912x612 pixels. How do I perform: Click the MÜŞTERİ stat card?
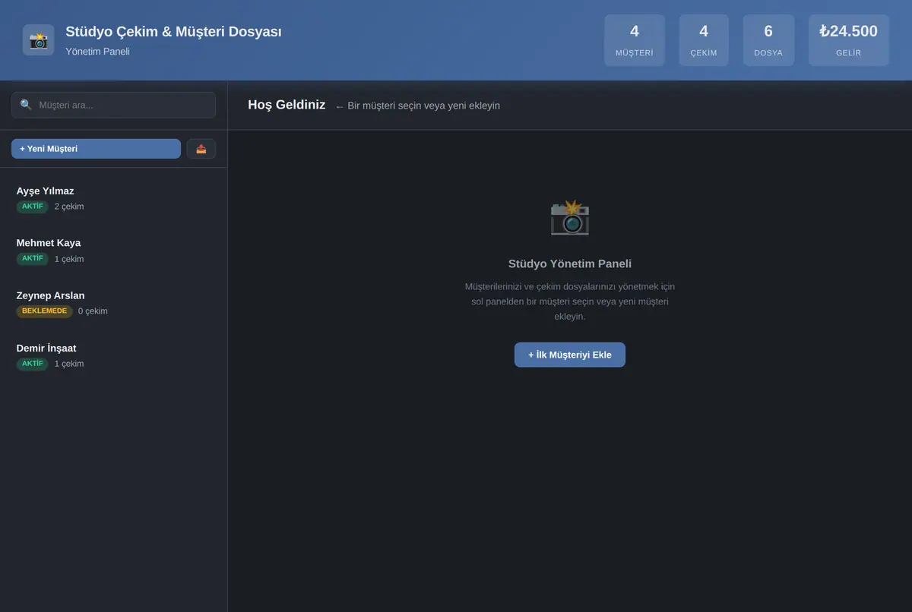(x=635, y=40)
